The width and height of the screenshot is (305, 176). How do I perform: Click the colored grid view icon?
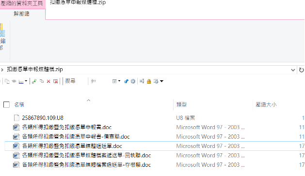pos(114,81)
